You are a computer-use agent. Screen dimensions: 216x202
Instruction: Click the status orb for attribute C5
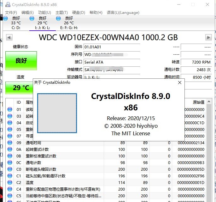tap(10, 196)
